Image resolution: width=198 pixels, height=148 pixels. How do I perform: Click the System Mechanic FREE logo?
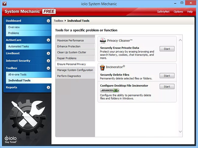tap(30, 12)
